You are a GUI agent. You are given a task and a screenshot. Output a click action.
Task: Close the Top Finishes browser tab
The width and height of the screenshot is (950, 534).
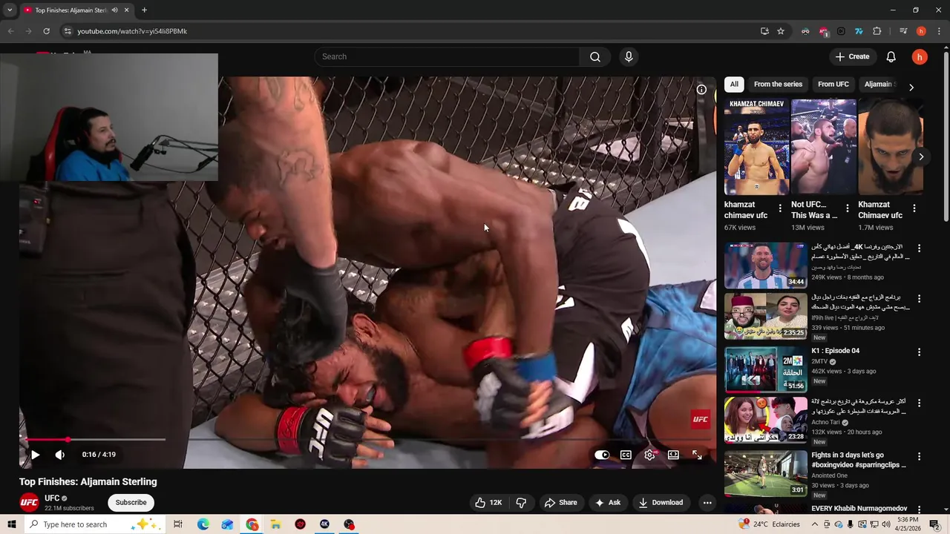tap(126, 10)
